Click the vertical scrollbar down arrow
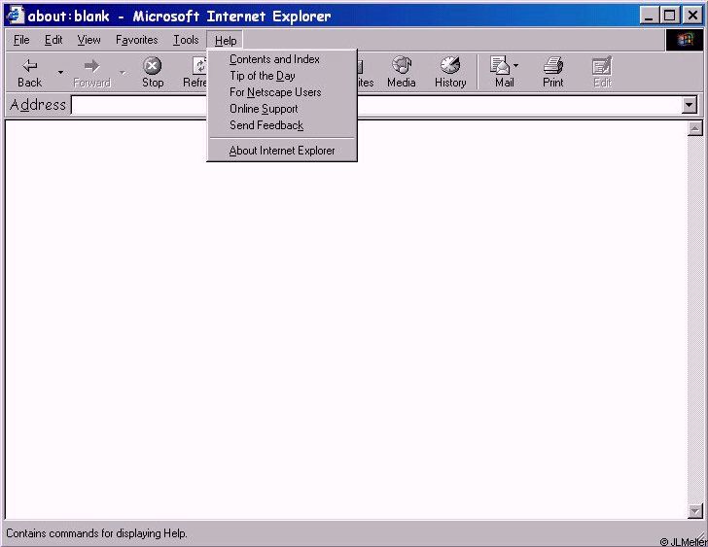The image size is (708, 547). [x=695, y=511]
